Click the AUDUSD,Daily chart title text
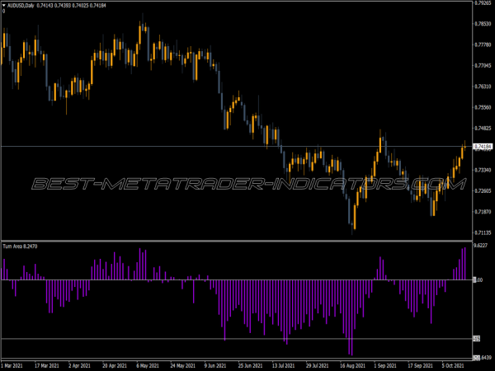495x371 pixels. 21,6
